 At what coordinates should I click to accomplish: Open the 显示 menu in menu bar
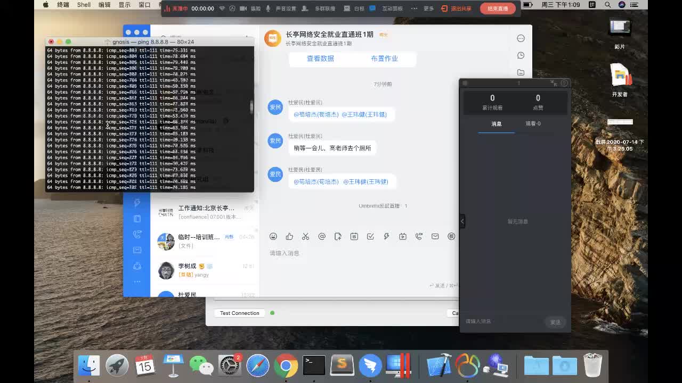pyautogui.click(x=125, y=5)
